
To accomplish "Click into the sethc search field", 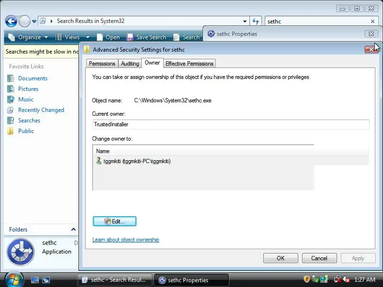I will (317, 21).
